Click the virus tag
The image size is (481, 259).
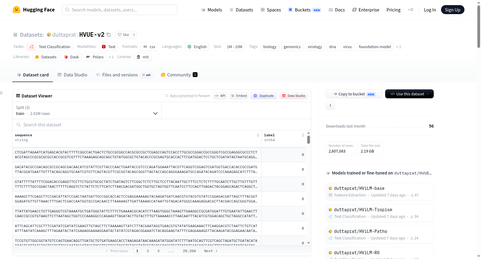pos(347,47)
